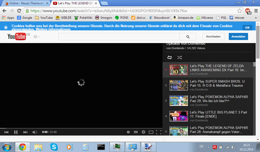The image size is (260, 152).
Task: Open the PokéWiki bookmark
Action: pyautogui.click(x=83, y=18)
